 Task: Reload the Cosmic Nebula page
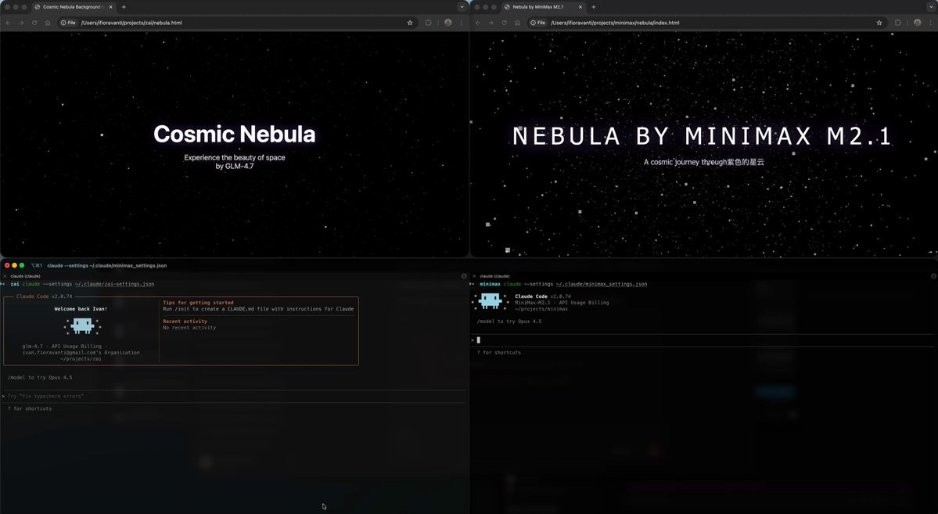point(34,23)
